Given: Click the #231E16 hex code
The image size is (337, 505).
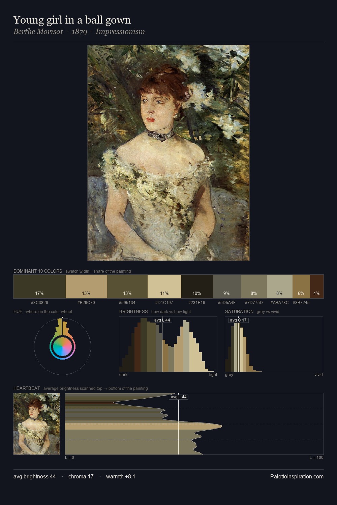Looking at the screenshot, I should click(197, 303).
